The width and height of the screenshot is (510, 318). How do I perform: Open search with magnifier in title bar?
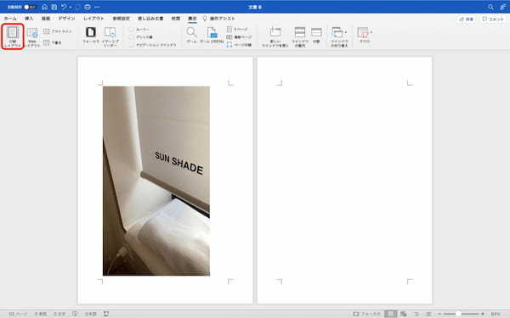[490, 7]
